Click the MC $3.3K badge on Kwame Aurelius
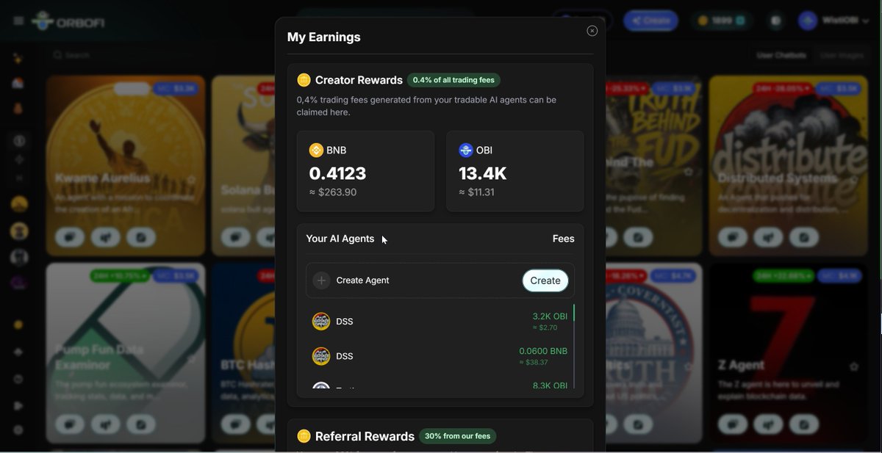Image resolution: width=882 pixels, height=453 pixels. click(175, 89)
